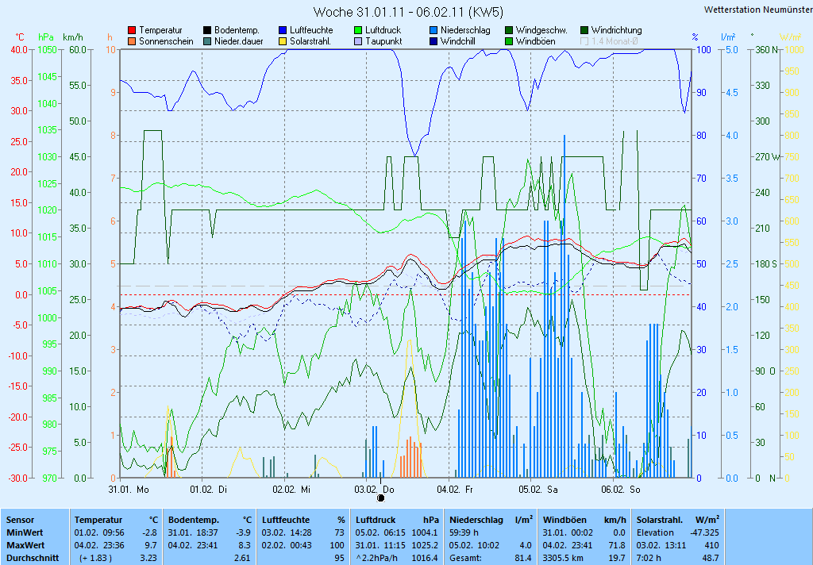The height and width of the screenshot is (565, 813).
Task: Click the yellow Solarstrahl. legend box
Action: (x=283, y=41)
